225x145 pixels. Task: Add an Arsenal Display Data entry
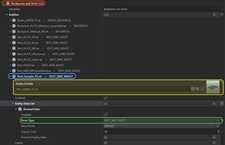[x=214, y=137]
